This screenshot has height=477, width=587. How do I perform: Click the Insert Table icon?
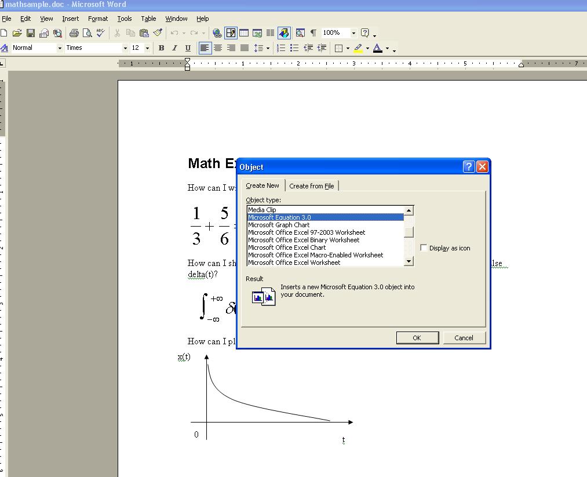point(244,33)
